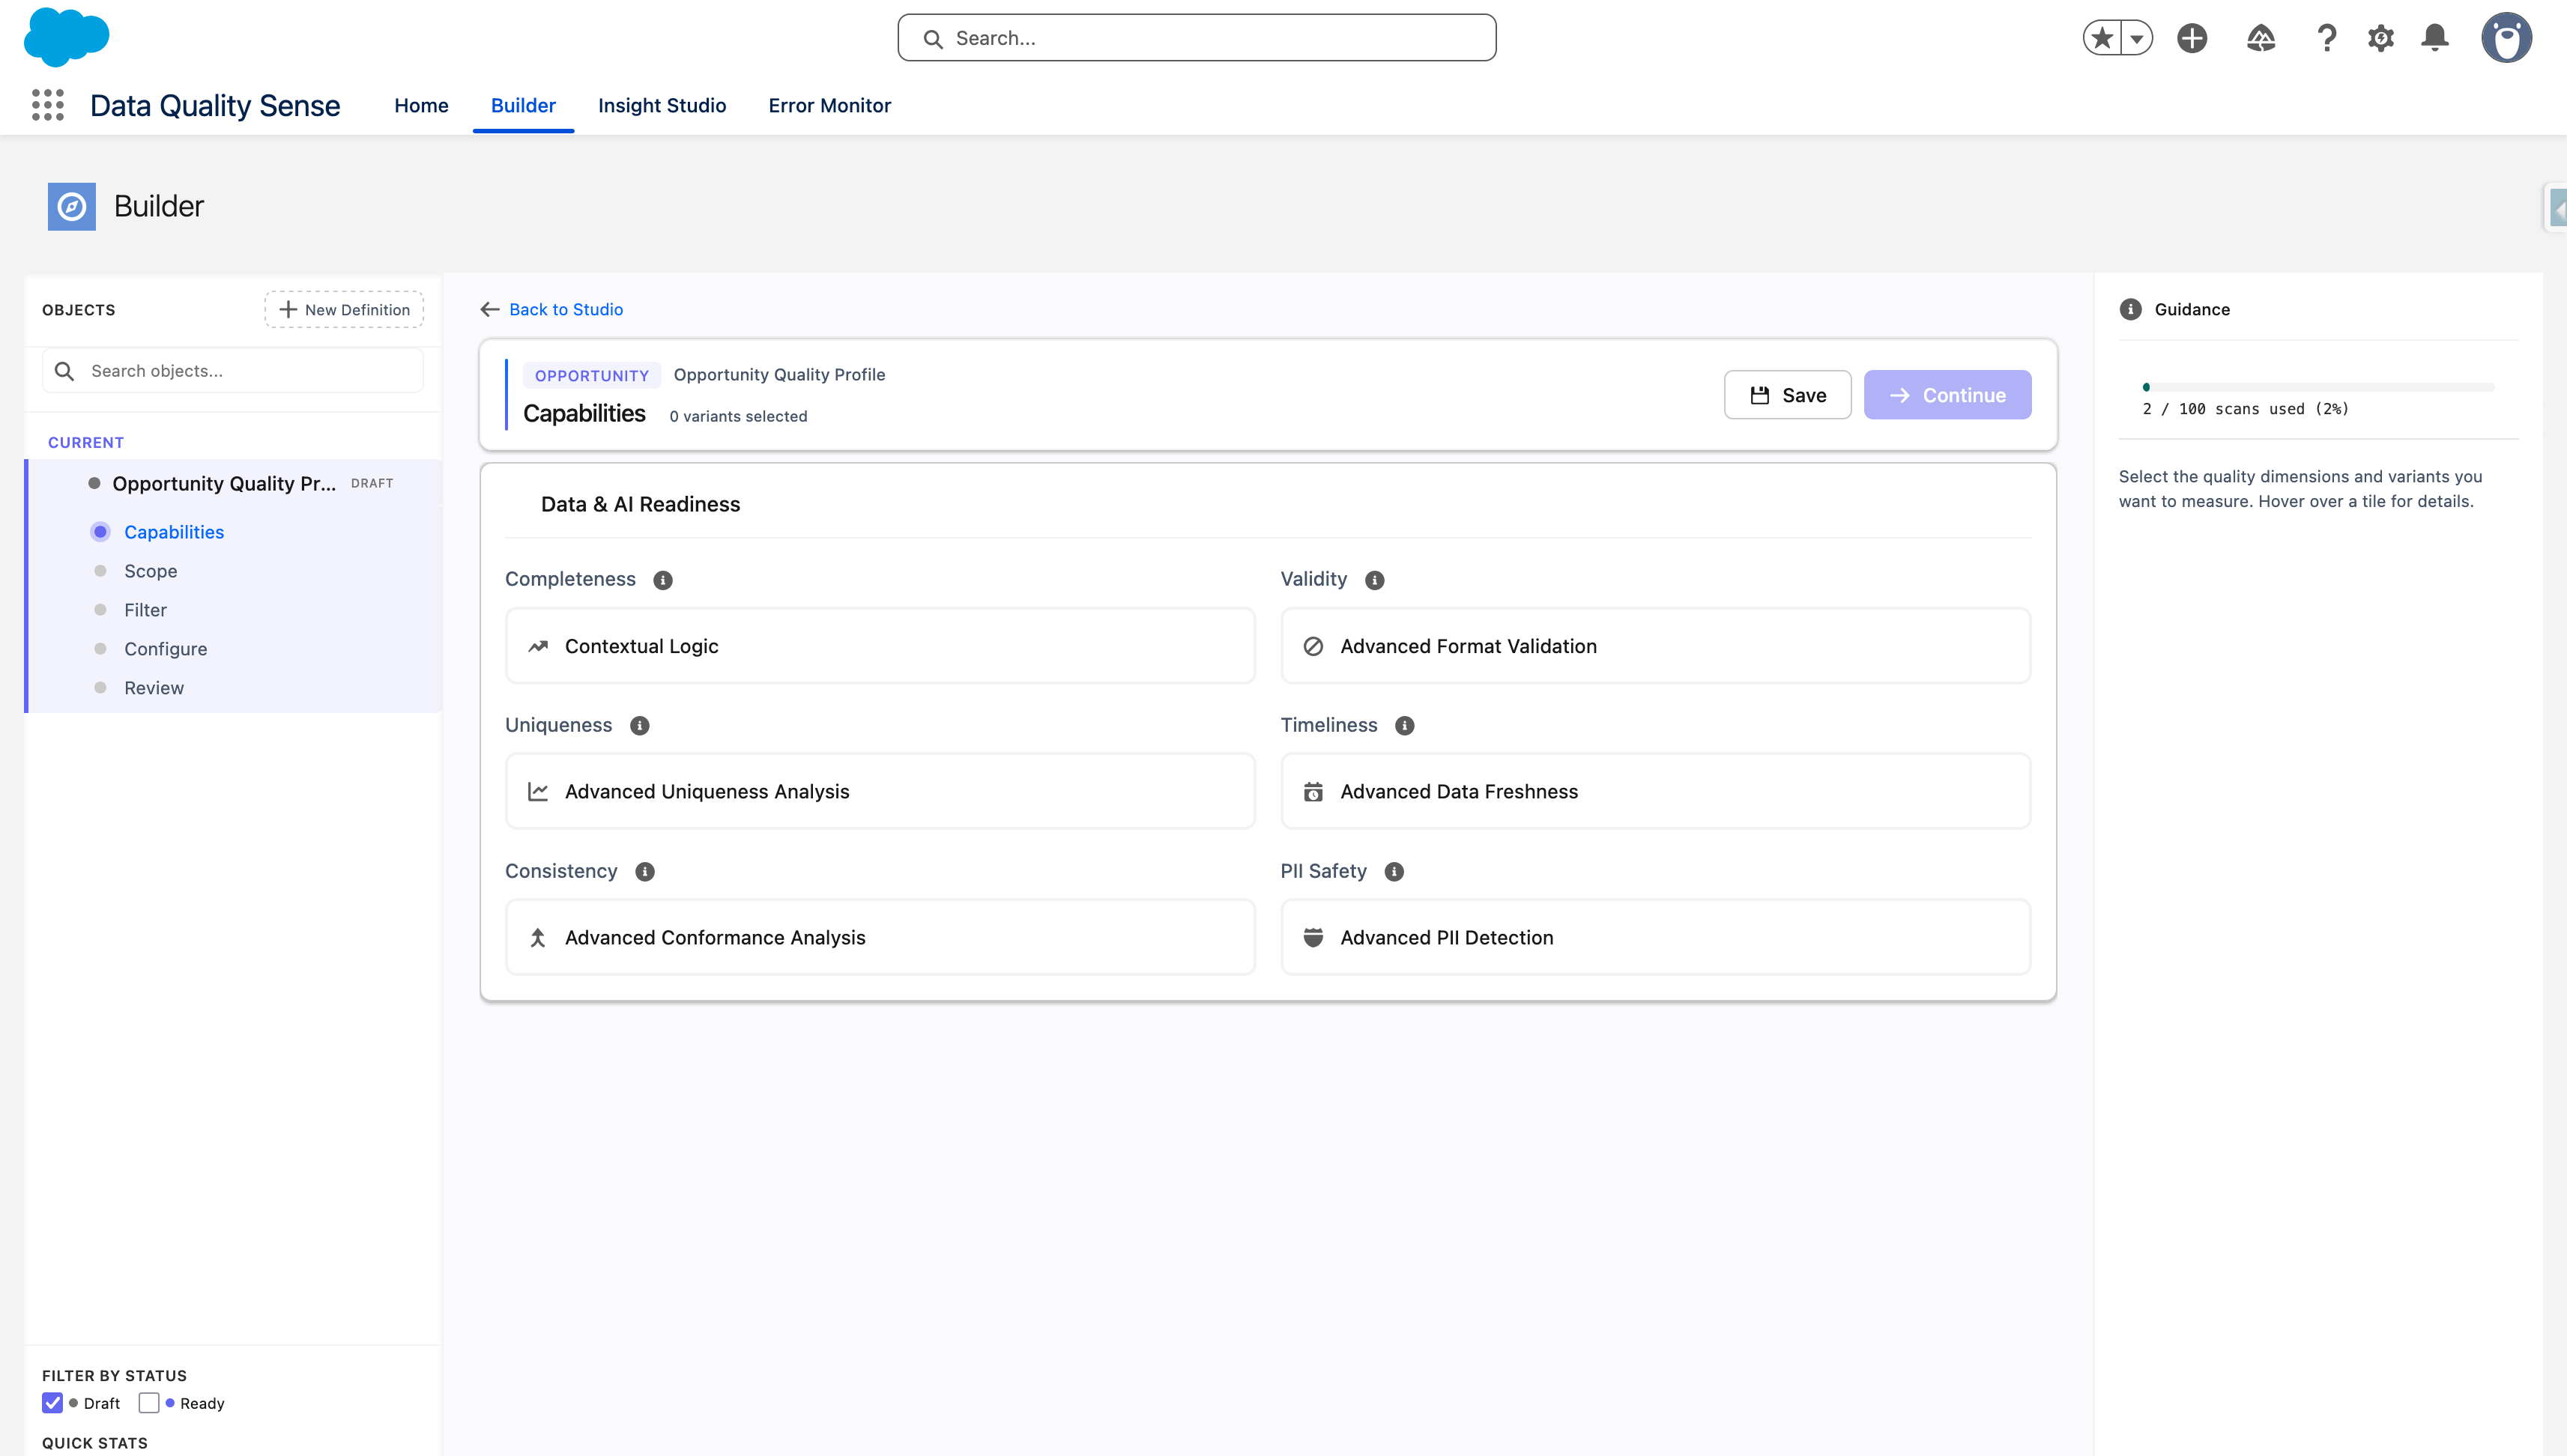Switch to the Builder tab

click(523, 105)
